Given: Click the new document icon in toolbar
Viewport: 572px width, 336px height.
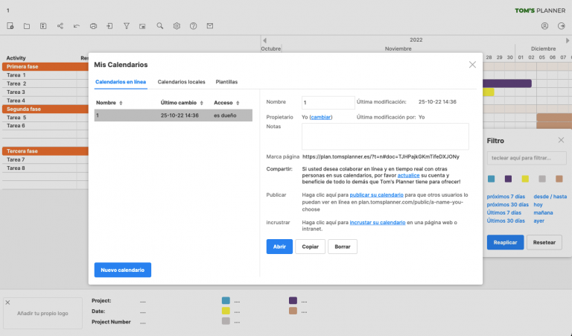Looking at the screenshot, I should tap(10, 26).
